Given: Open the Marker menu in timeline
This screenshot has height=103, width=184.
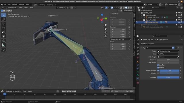Looking at the screenshot, I should 30,91.
